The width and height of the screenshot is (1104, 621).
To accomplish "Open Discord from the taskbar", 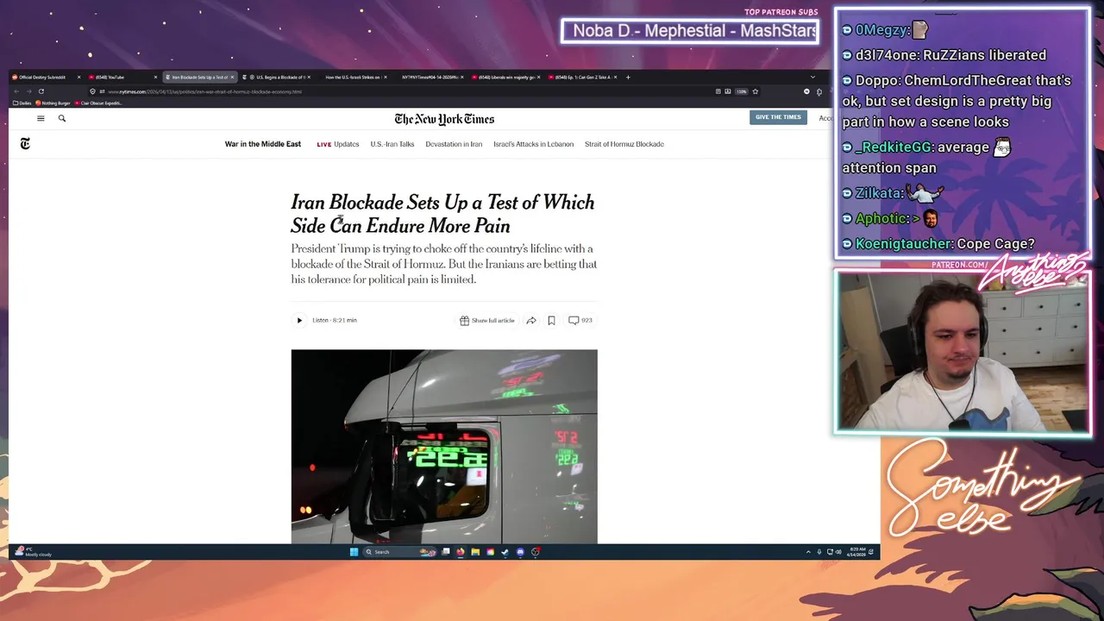I will tap(520, 552).
